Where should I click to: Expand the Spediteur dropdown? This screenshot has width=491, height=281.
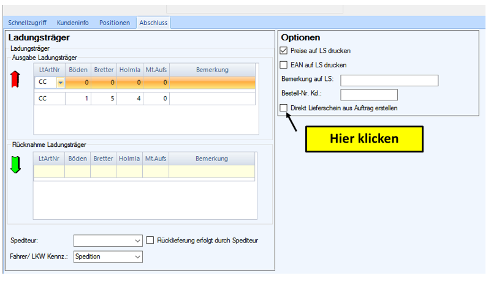click(x=137, y=241)
